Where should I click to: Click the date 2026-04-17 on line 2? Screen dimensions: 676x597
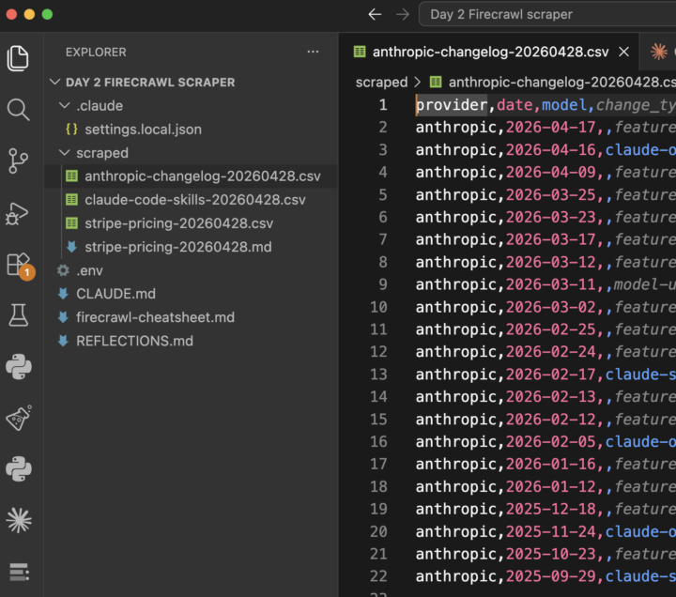[550, 127]
